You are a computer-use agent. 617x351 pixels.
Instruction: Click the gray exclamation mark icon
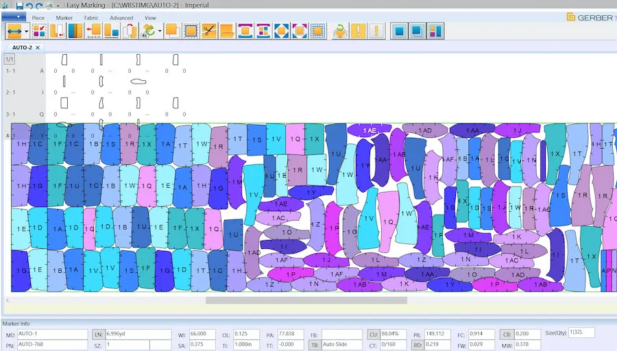(x=376, y=31)
